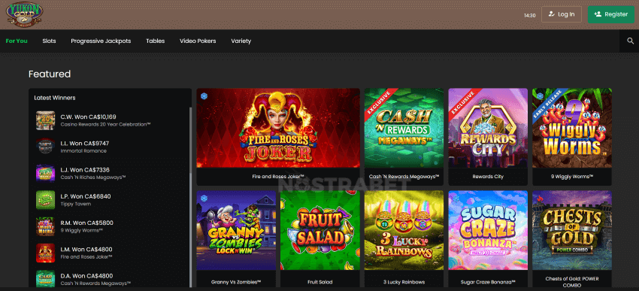
Task: Click the Log In button
Action: point(561,14)
